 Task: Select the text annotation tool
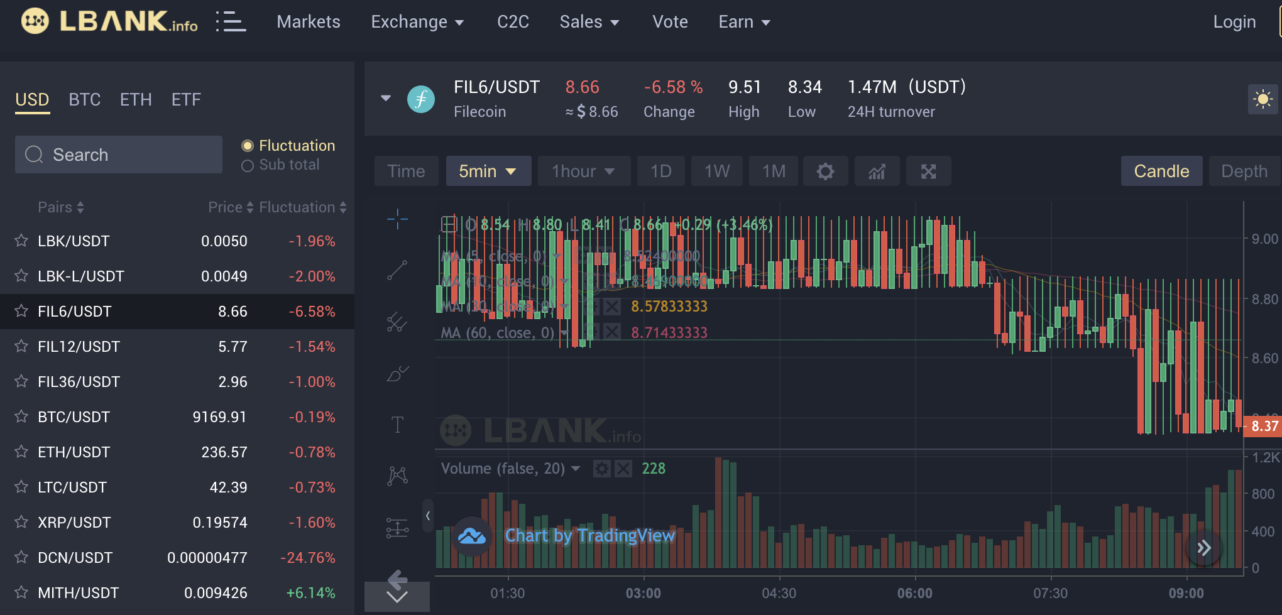pyautogui.click(x=397, y=425)
